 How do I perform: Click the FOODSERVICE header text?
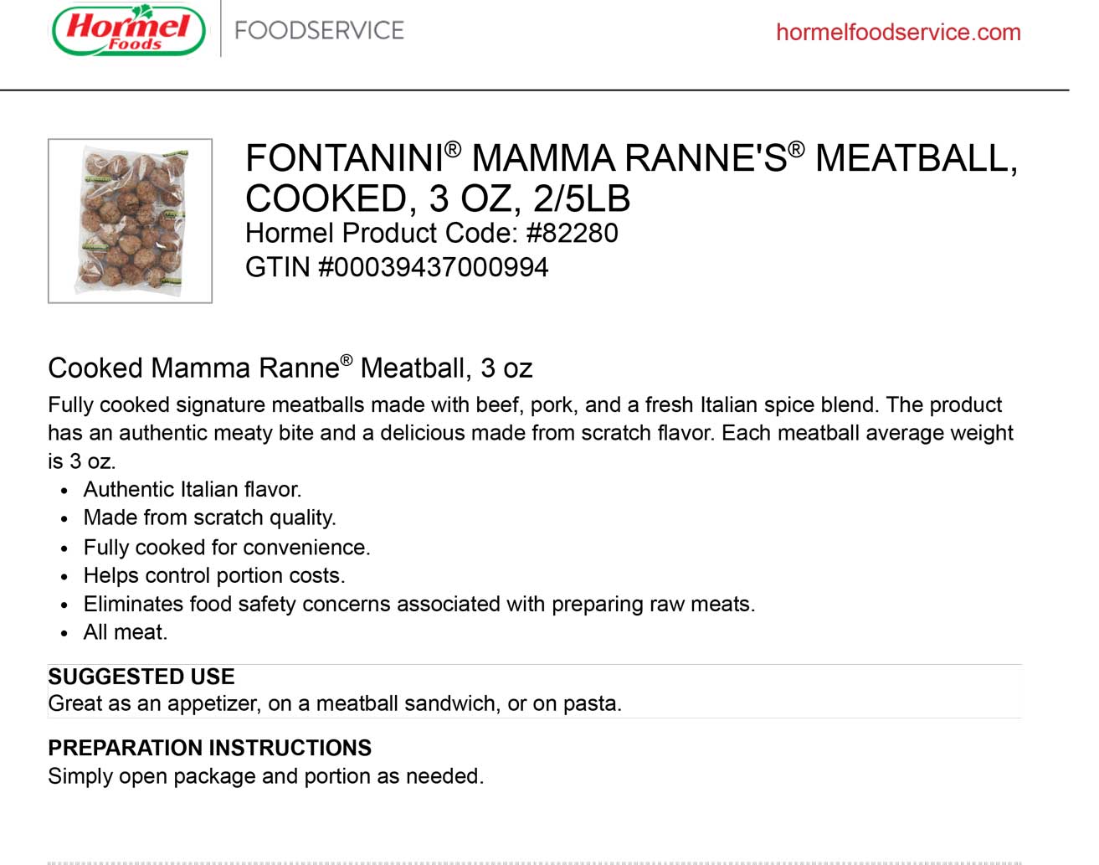(319, 31)
